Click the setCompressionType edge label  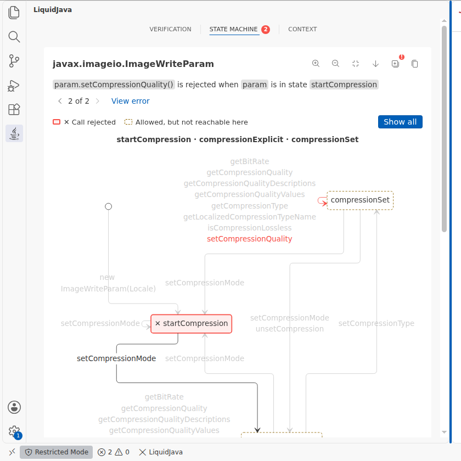click(x=376, y=323)
